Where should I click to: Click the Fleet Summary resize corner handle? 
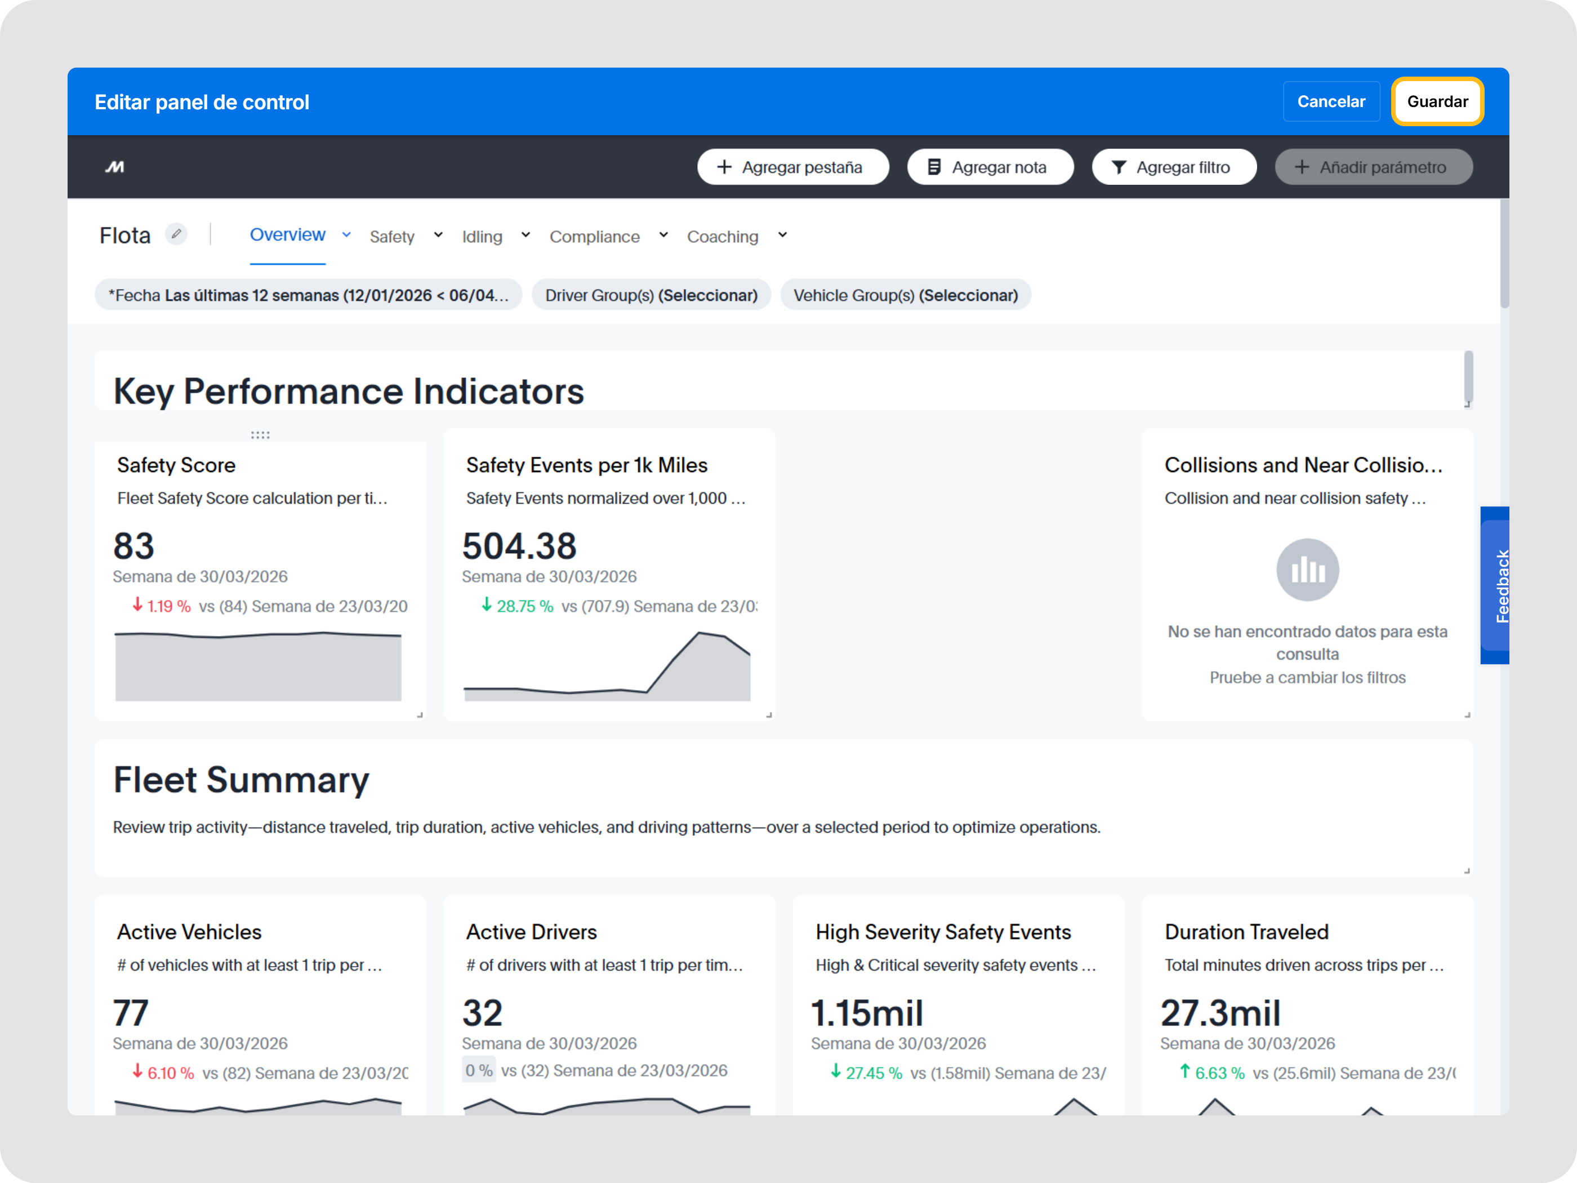[1467, 871]
